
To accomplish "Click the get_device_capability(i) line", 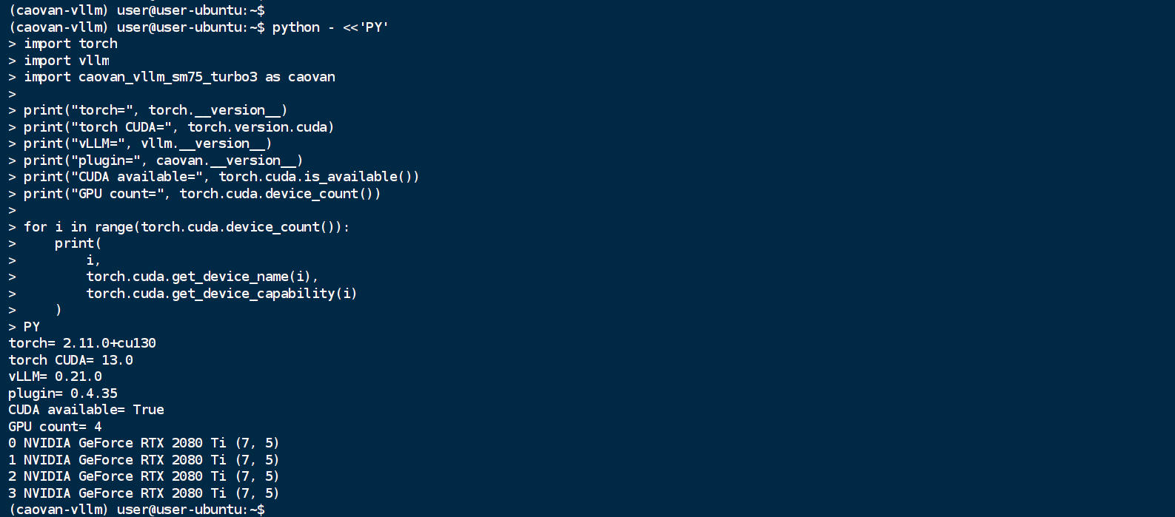I will [221, 294].
